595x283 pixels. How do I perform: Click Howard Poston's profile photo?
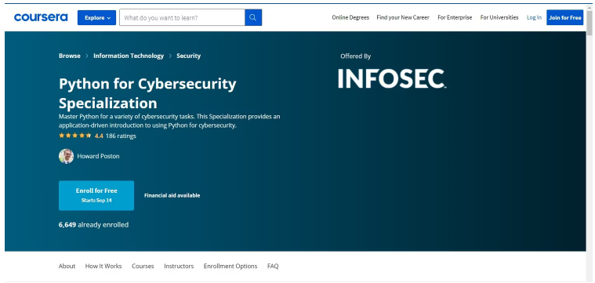tap(66, 156)
